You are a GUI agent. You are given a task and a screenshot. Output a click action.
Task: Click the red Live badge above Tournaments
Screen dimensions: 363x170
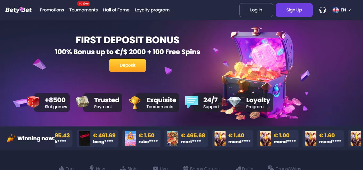tap(84, 4)
